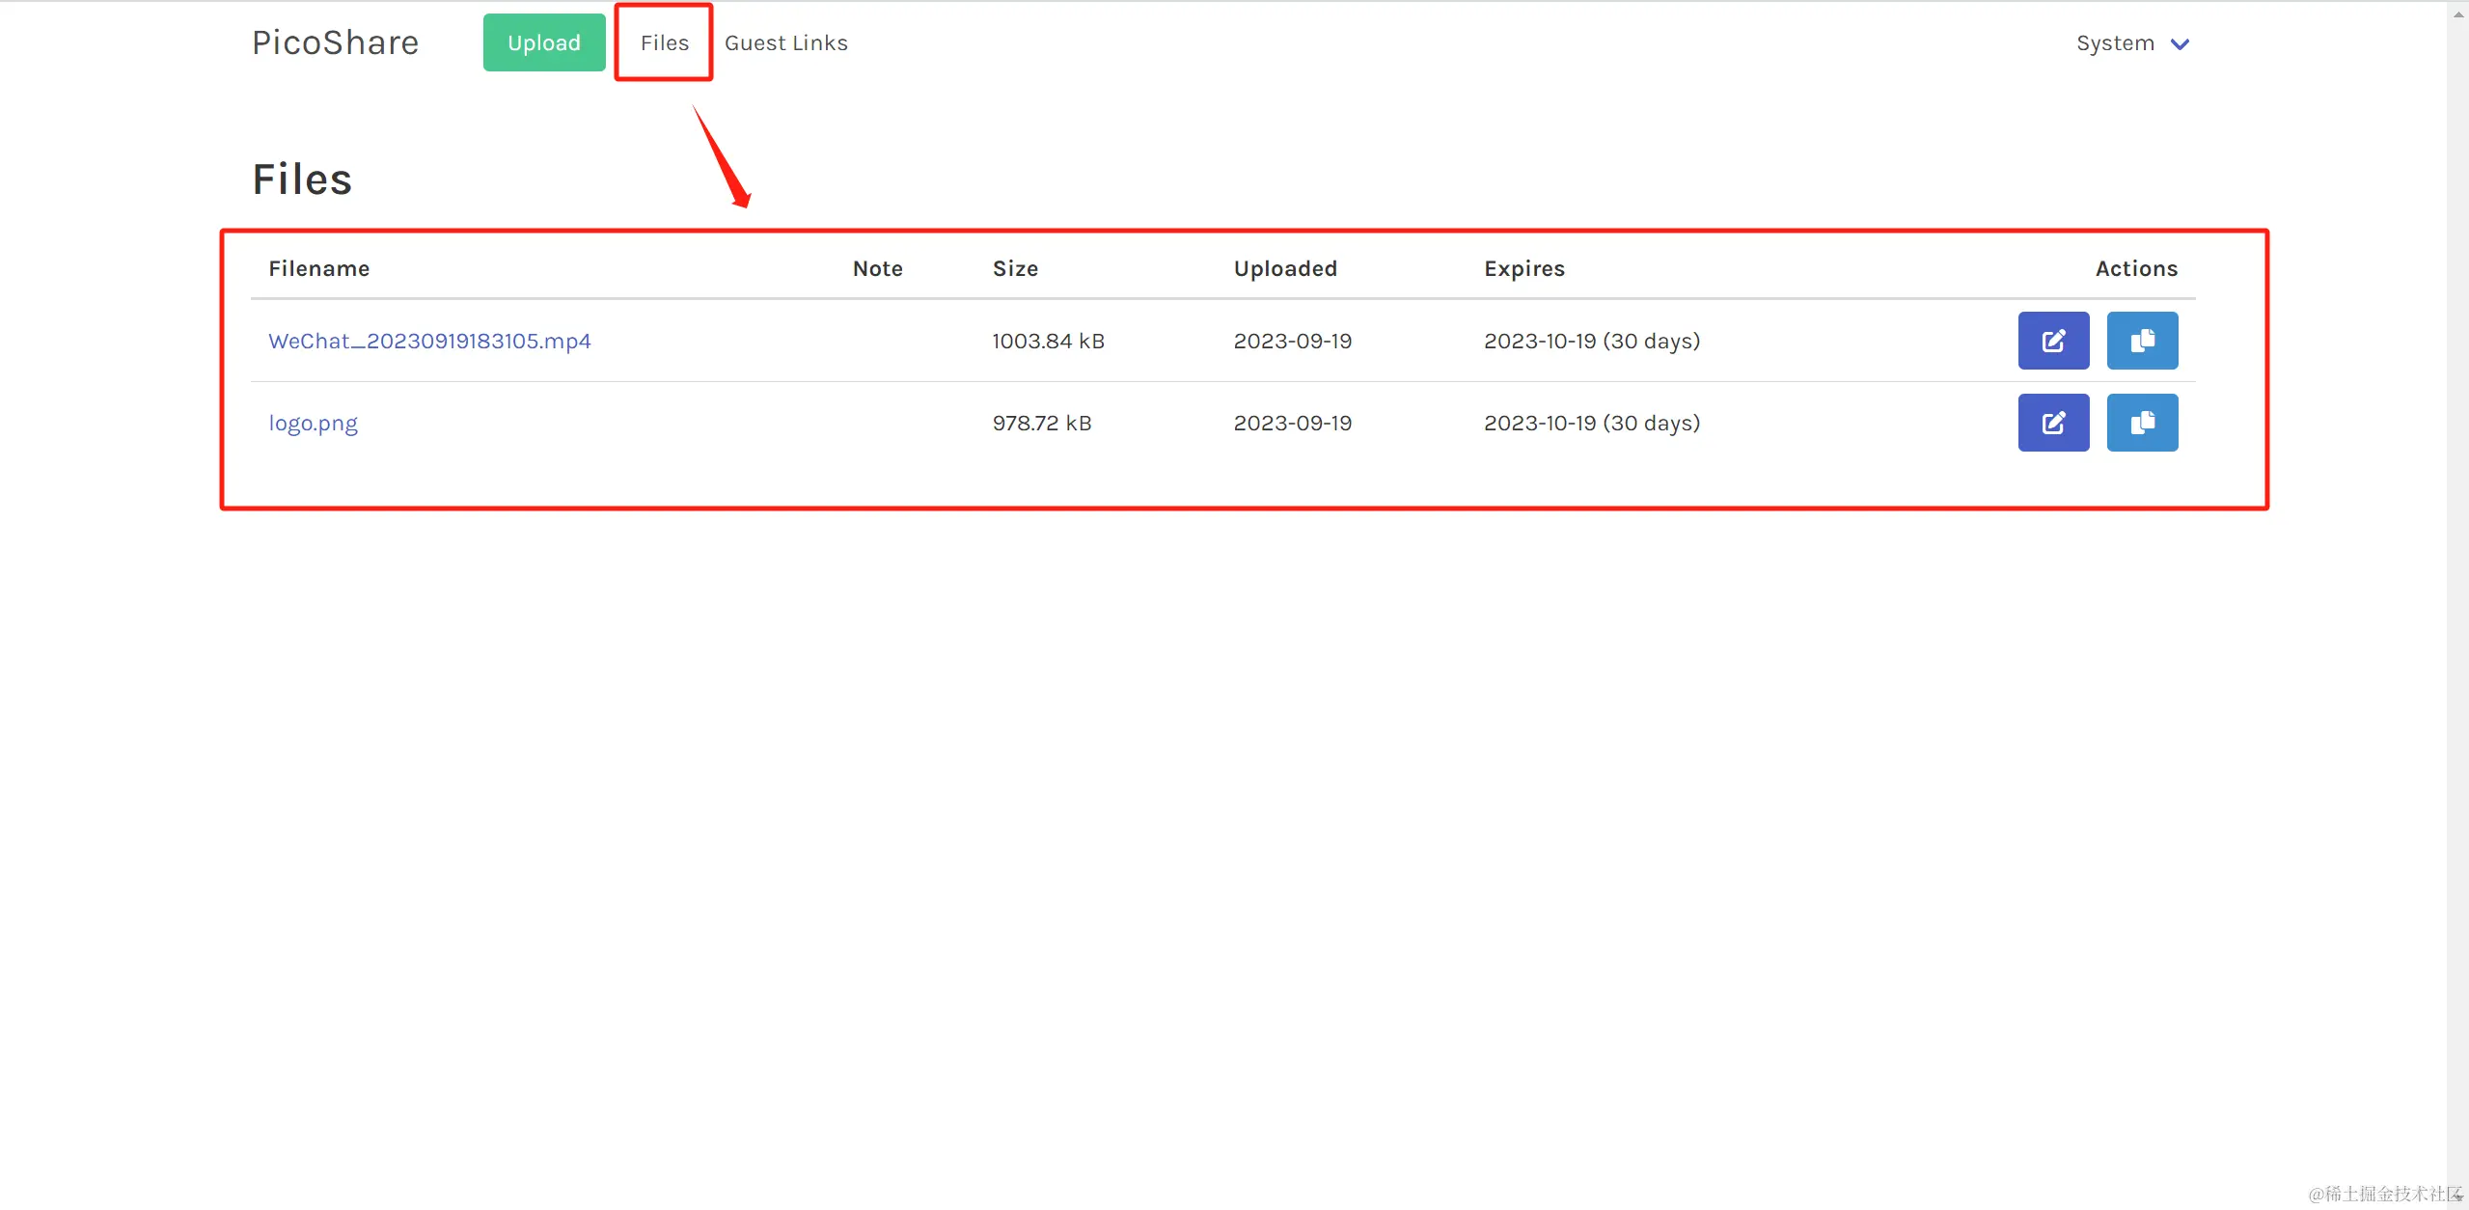Go to Guest Links page
Viewport: 2469px width, 1210px height.
tap(785, 42)
